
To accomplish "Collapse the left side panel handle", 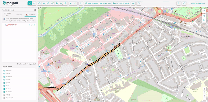I will [x=39, y=55].
